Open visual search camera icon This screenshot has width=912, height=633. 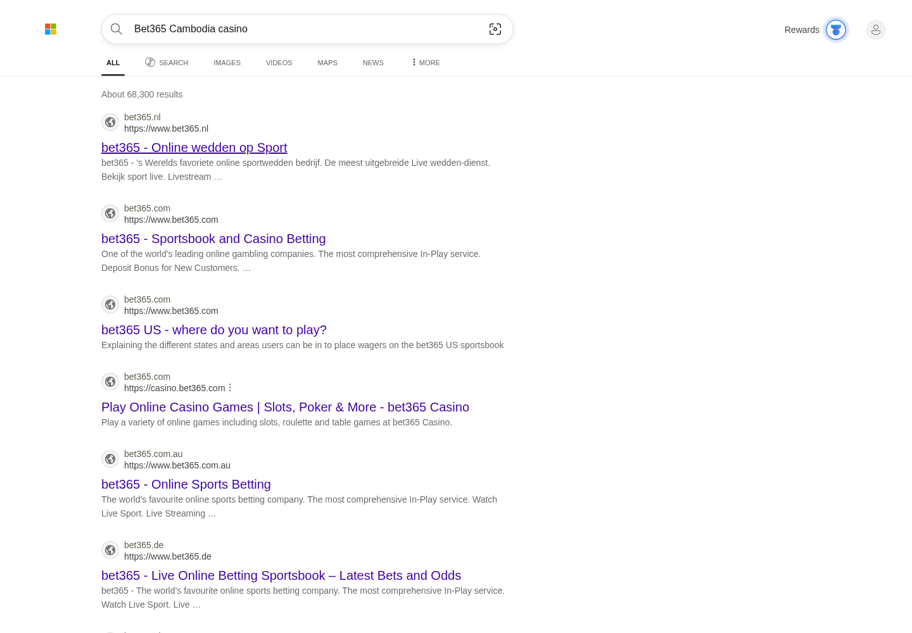coord(495,29)
